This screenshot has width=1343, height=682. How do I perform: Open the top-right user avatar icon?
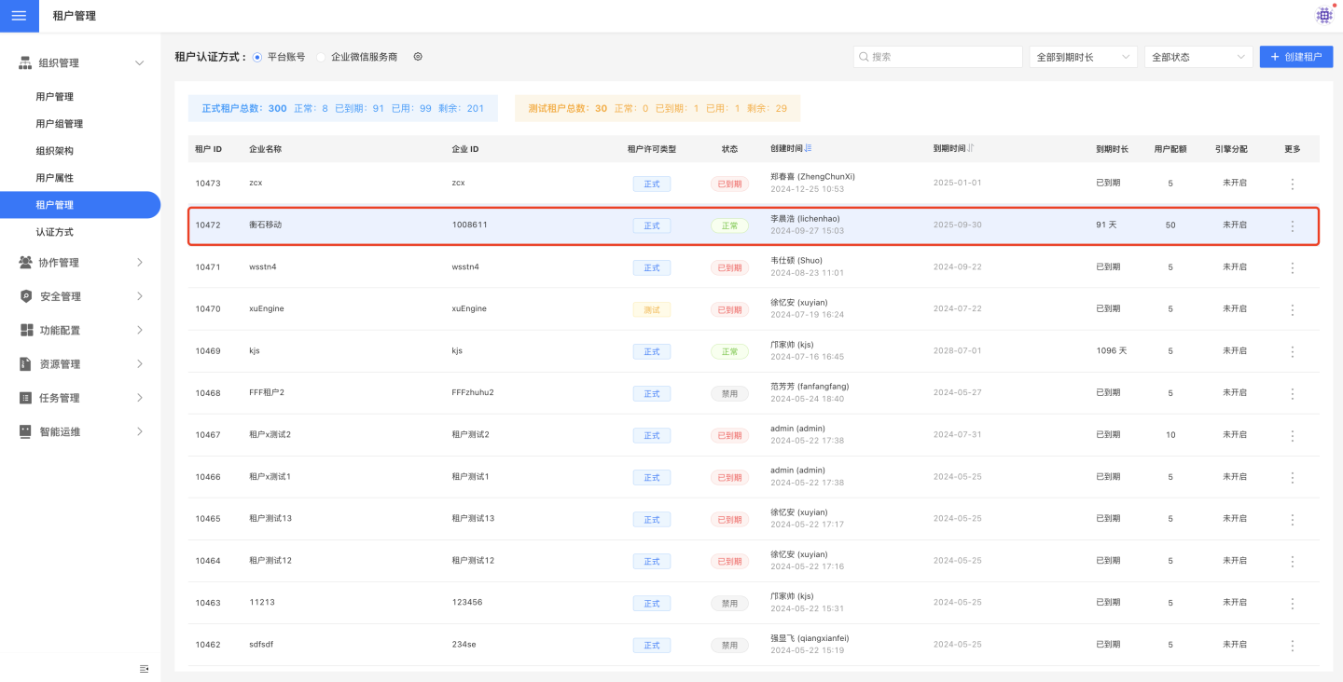[x=1324, y=15]
